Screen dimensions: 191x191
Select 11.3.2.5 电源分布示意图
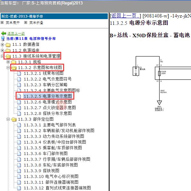(x=48, y=96)
